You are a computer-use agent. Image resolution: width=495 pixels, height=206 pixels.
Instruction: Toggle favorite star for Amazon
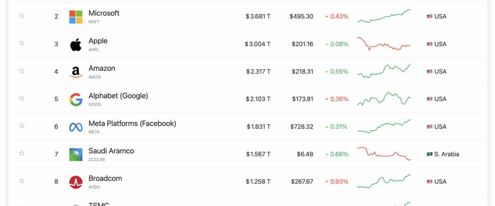22,71
